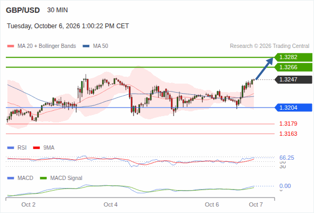Screen dimensions: 314x213
Task: Select the 1.3204 pivot price tag
Action: [293, 108]
